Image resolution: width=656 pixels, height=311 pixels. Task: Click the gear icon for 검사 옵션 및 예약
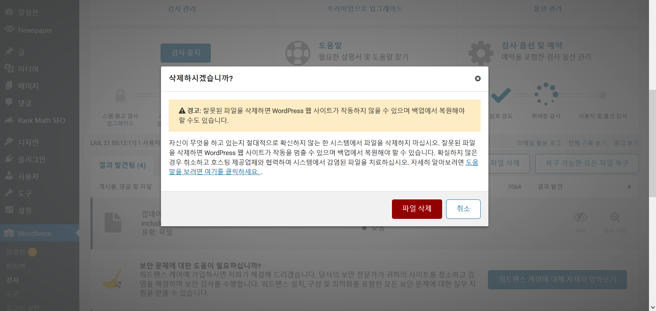tap(481, 53)
